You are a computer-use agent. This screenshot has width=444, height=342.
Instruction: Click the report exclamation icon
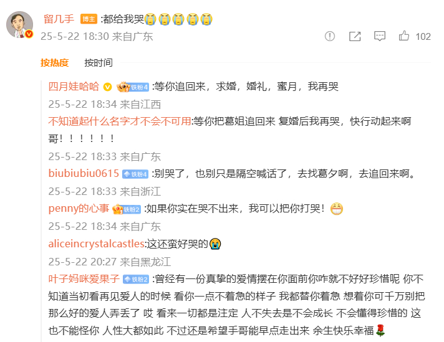point(330,36)
